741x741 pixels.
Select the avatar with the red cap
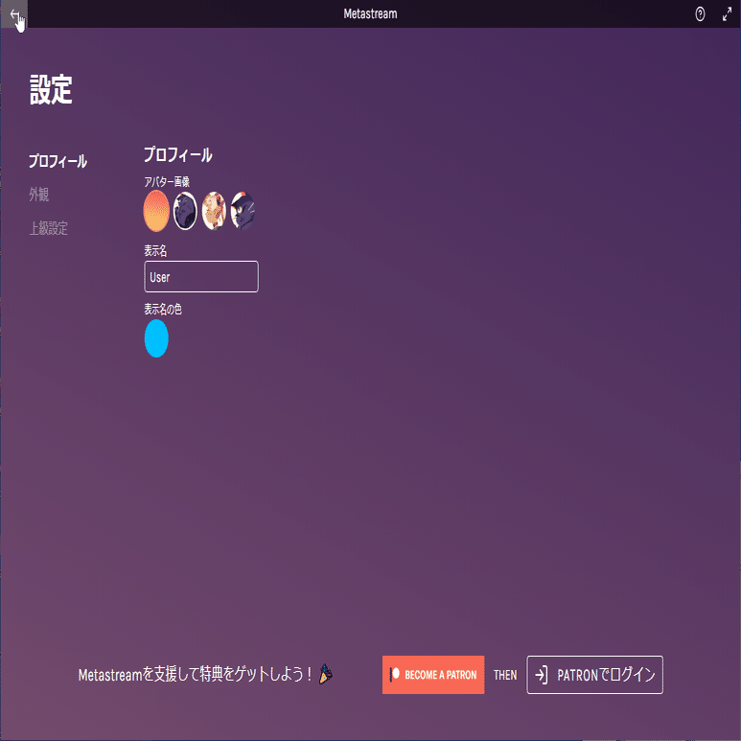point(243,211)
